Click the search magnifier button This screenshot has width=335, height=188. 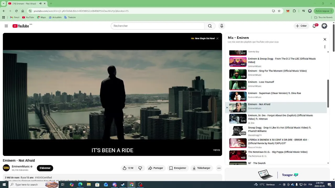[210, 26]
